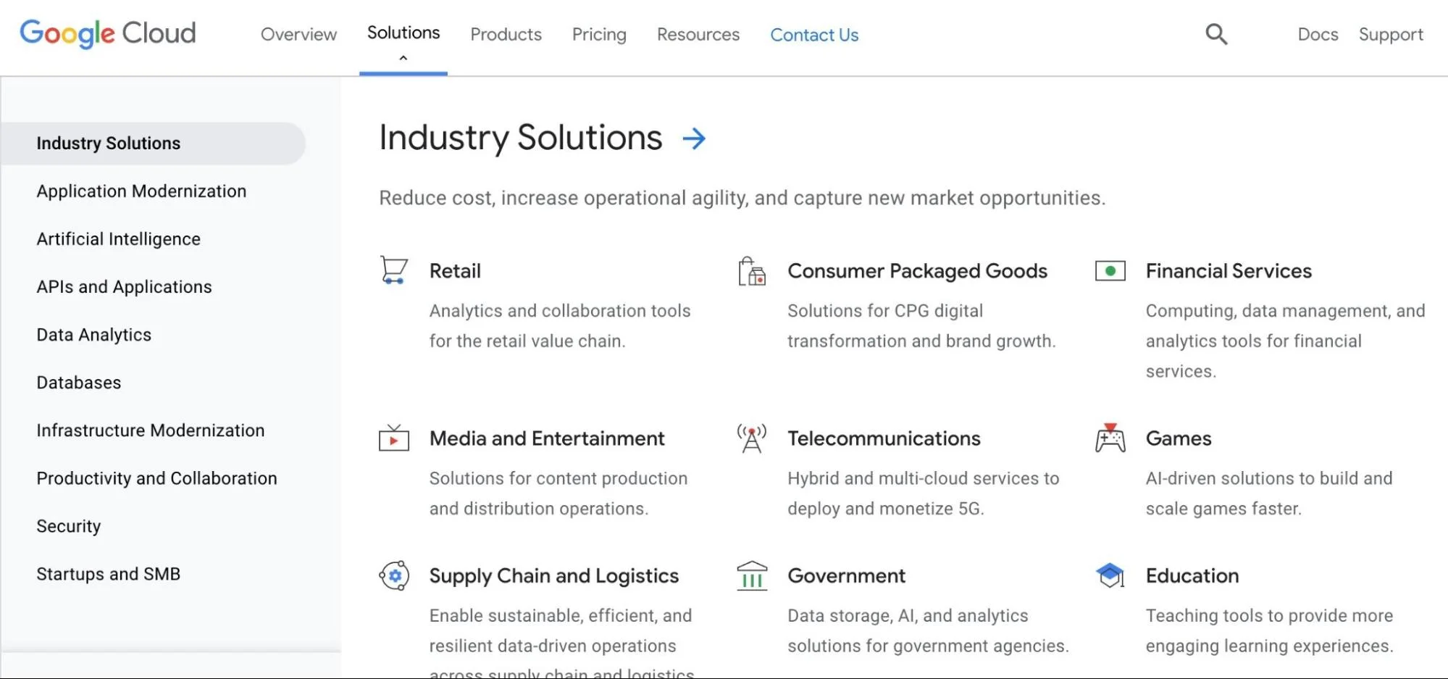Select Data Analytics in the sidebar
The width and height of the screenshot is (1448, 679).
tap(93, 335)
